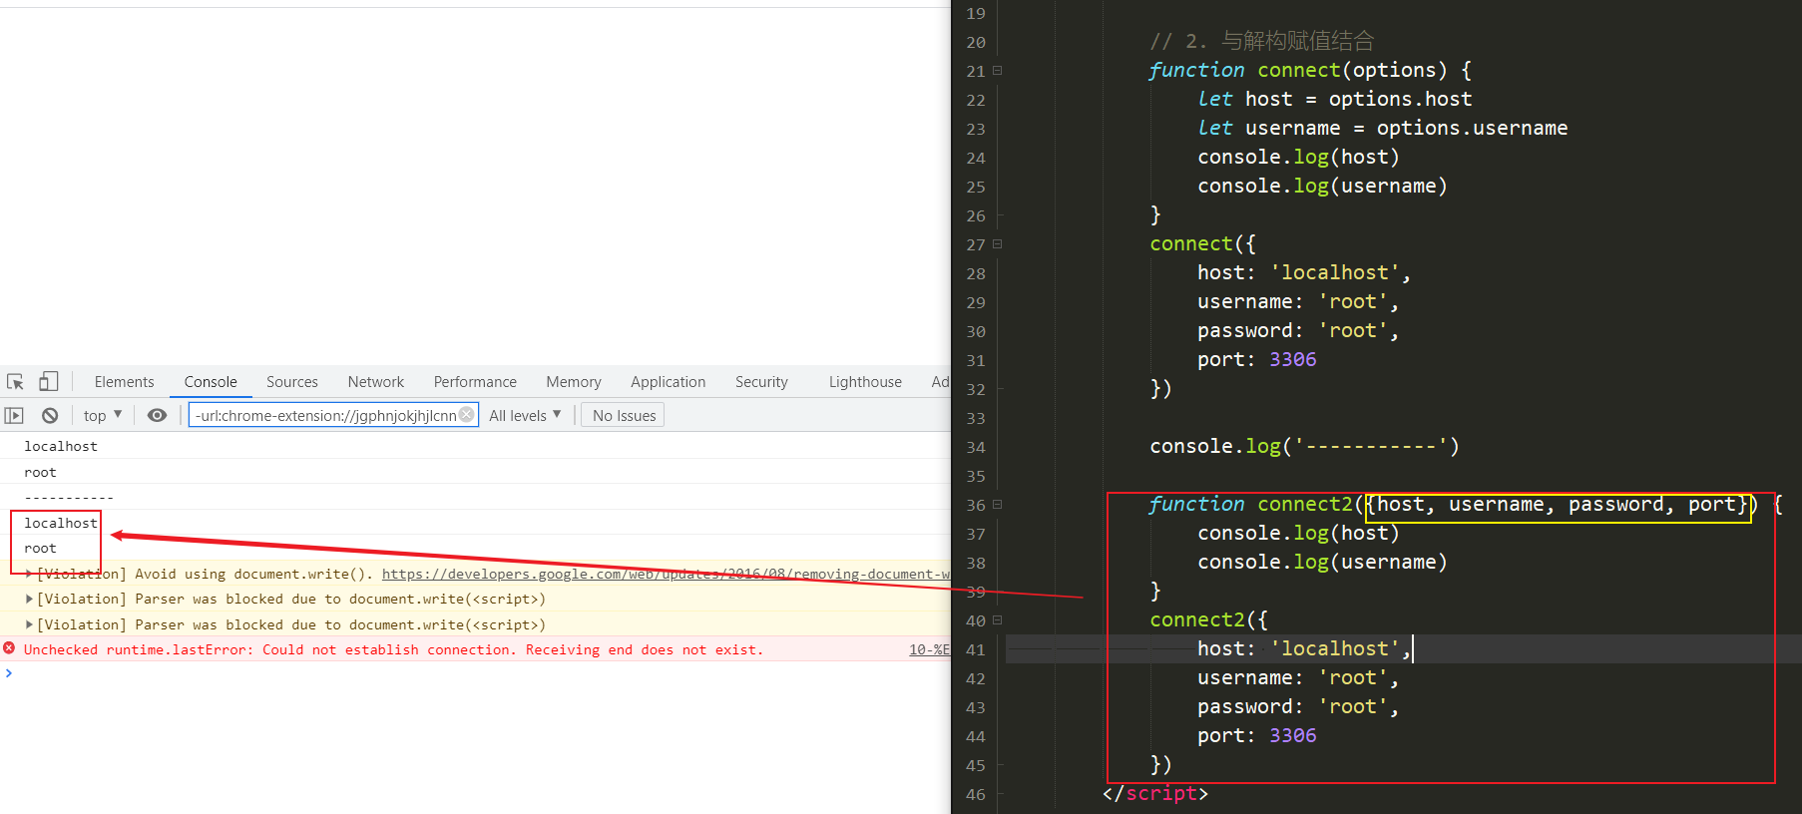
Task: Expand the first 'Parser was blocked' violation
Action: 29,599
